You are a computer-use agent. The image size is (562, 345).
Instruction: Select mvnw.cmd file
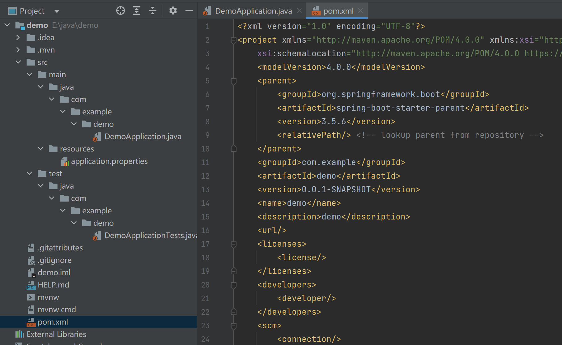tap(57, 309)
